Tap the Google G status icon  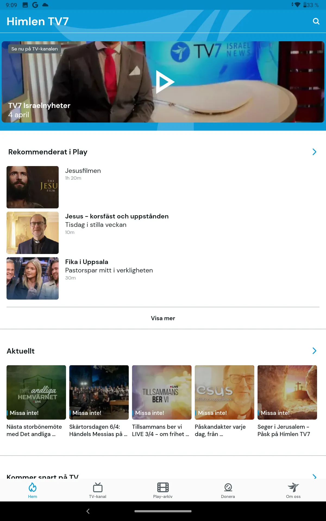35,5
